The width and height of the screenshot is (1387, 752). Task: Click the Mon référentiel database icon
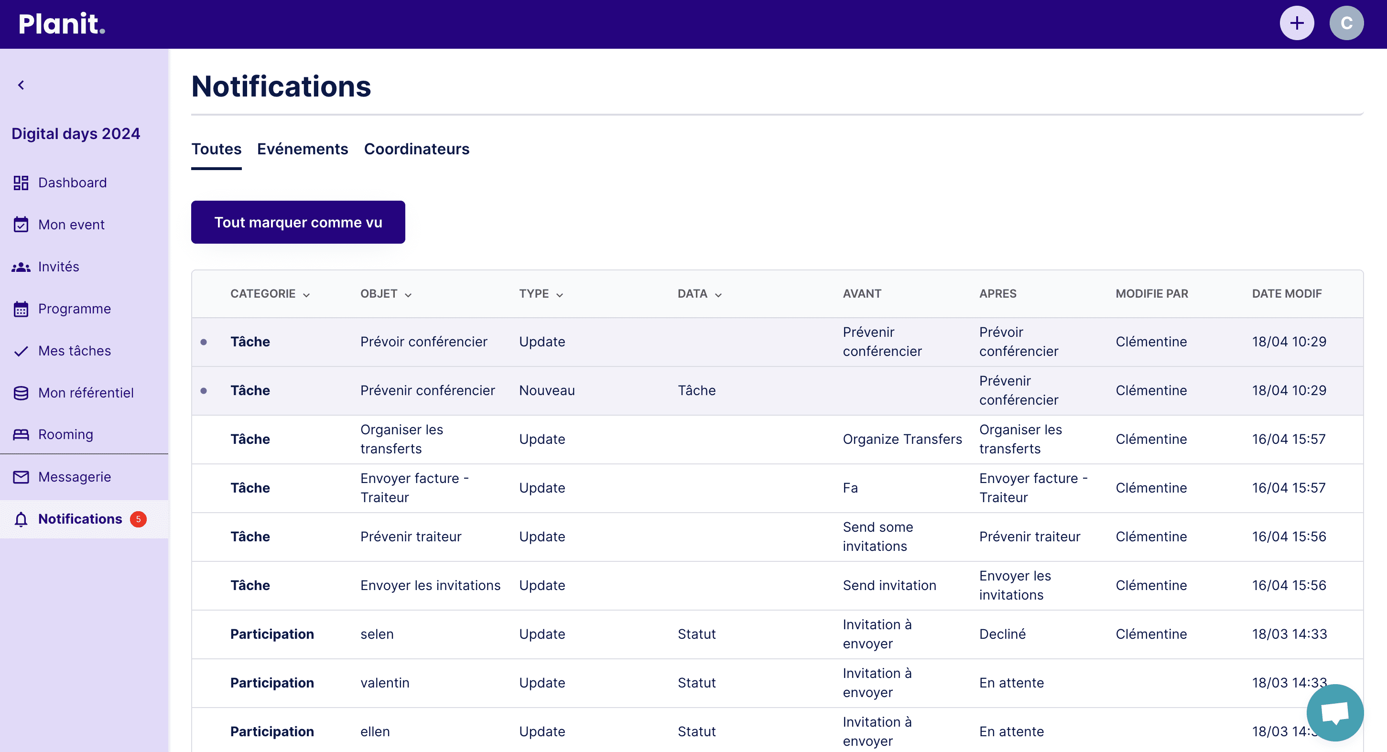(21, 393)
